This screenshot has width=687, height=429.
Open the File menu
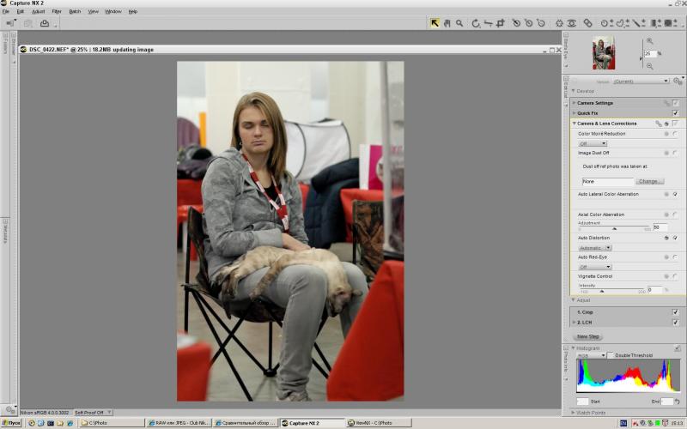pyautogui.click(x=6, y=11)
